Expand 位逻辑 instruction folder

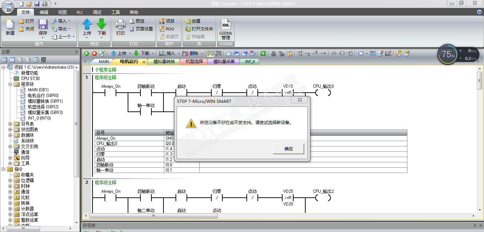click(10, 180)
